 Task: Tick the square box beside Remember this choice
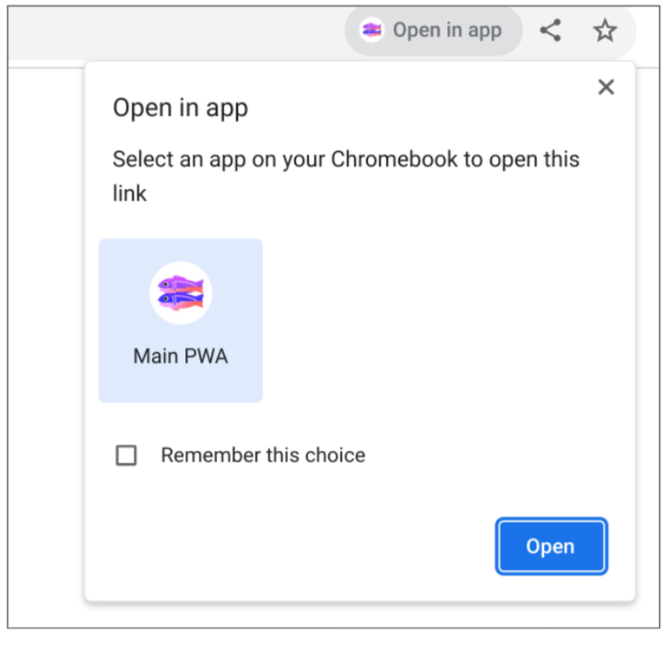[126, 455]
